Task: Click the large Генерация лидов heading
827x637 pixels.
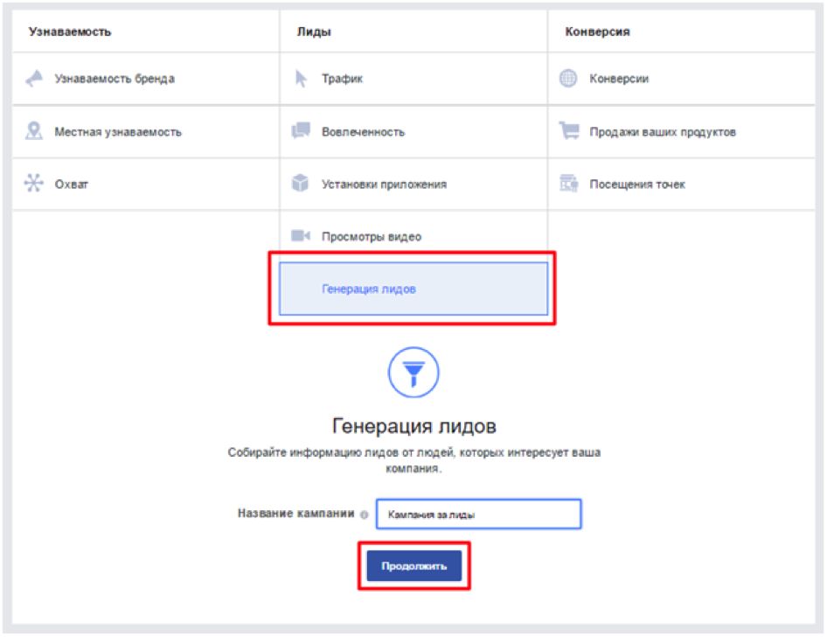Action: (414, 426)
